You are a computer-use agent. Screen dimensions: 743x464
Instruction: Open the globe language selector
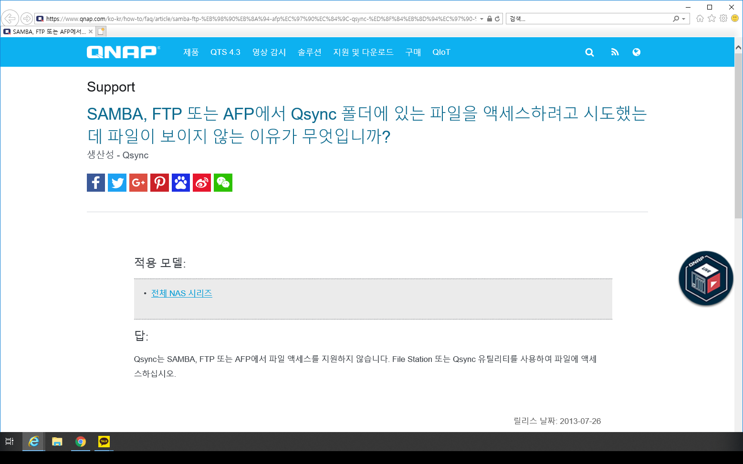636,52
